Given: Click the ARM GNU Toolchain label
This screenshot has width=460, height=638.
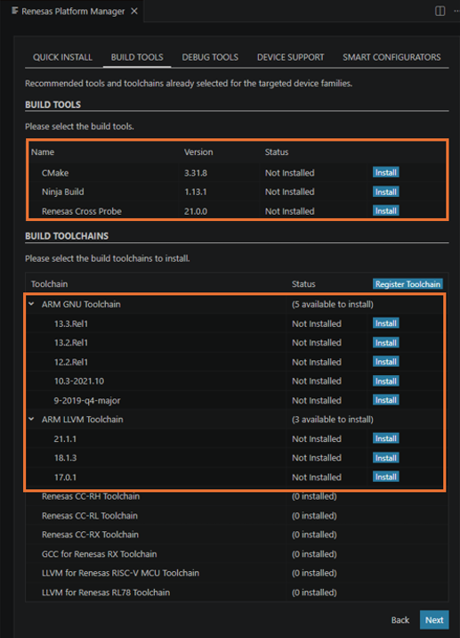Looking at the screenshot, I should 81,305.
